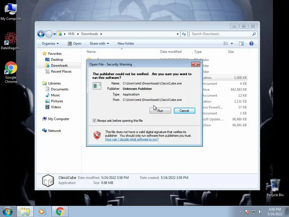Expand the address bar history dropdown
289x217 pixels.
[178, 34]
